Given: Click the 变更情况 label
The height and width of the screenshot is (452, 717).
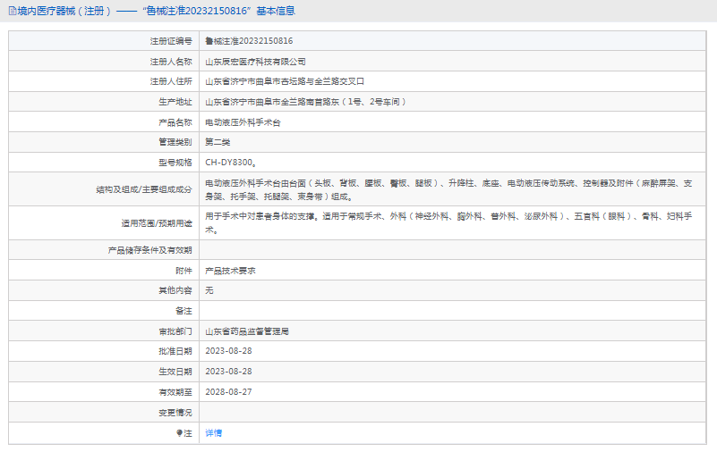Looking at the screenshot, I should (x=175, y=413).
